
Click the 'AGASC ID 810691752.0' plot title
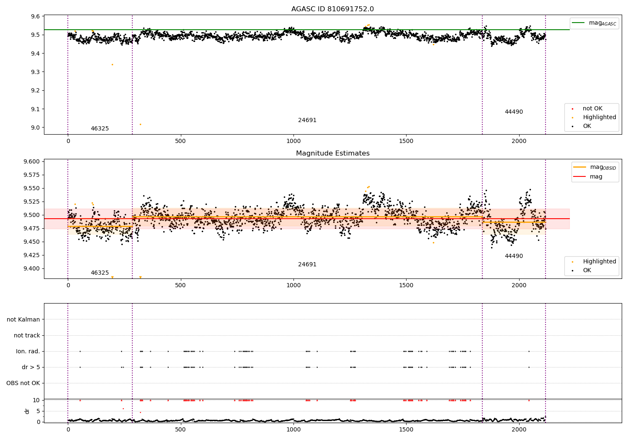pos(332,9)
